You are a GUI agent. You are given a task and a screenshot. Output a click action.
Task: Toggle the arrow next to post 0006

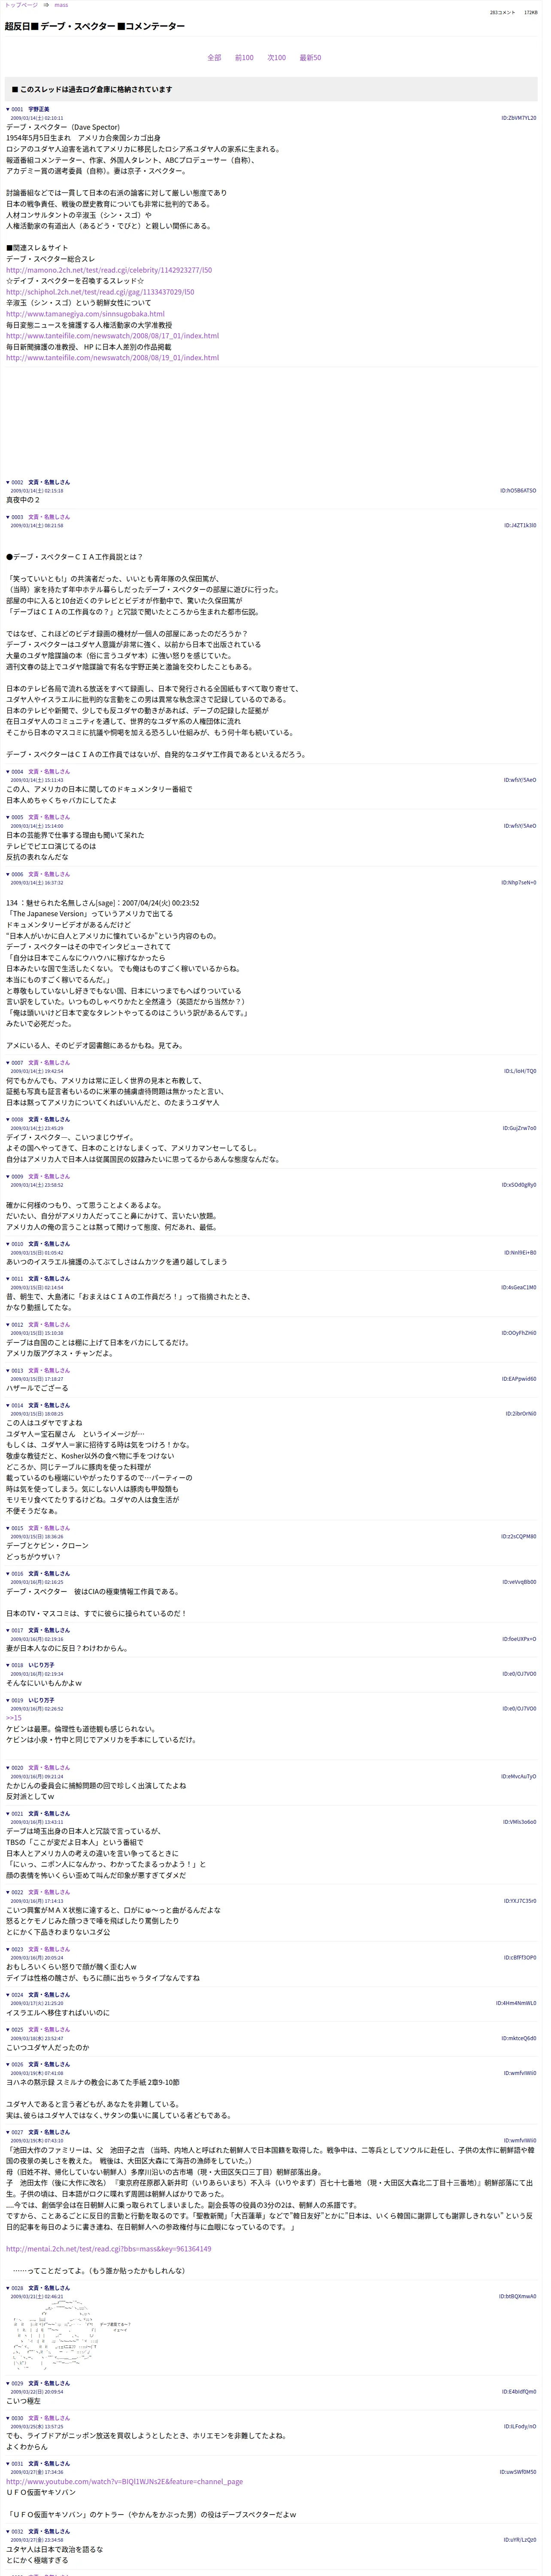pyautogui.click(x=8, y=875)
